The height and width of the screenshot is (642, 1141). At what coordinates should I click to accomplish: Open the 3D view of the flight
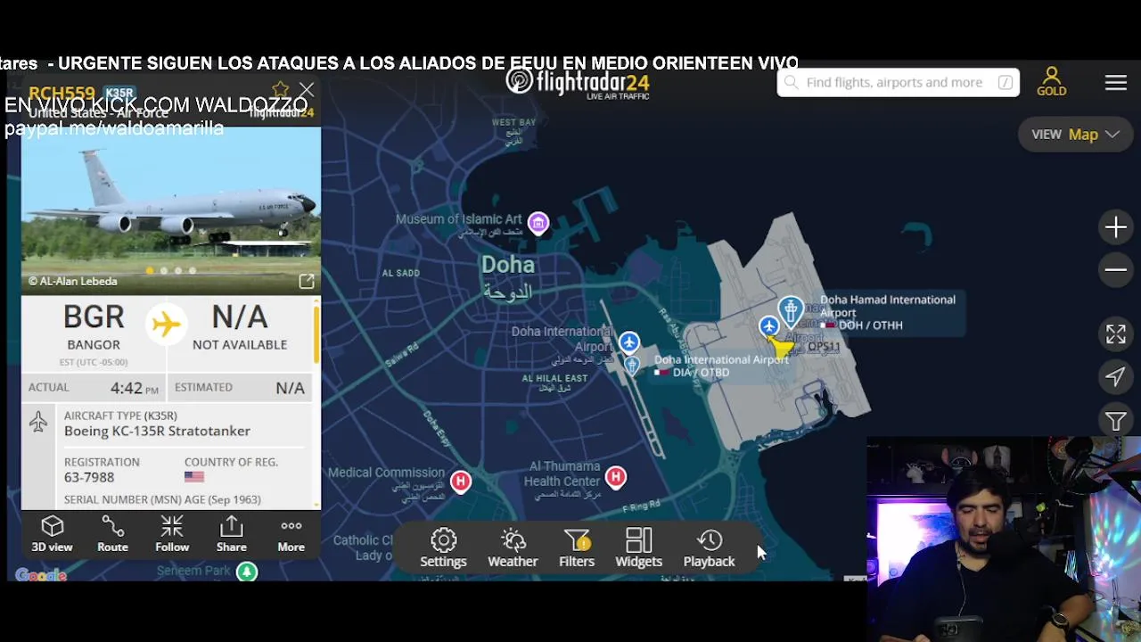[x=52, y=534]
